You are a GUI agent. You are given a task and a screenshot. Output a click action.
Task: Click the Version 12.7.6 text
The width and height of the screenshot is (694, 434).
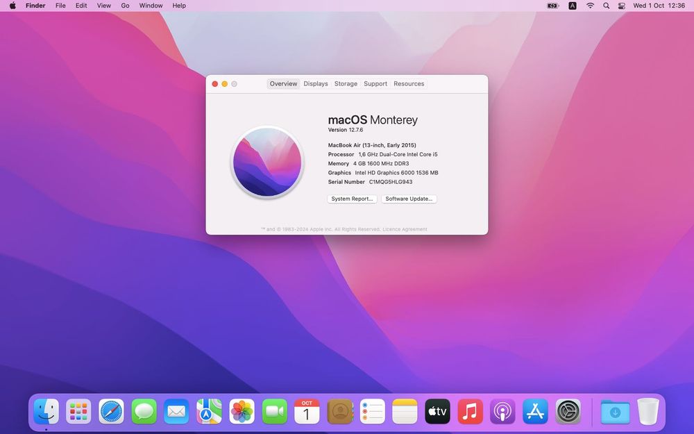(x=345, y=130)
